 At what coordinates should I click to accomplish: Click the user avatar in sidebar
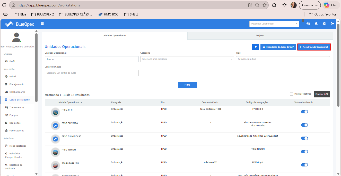tap(16, 38)
